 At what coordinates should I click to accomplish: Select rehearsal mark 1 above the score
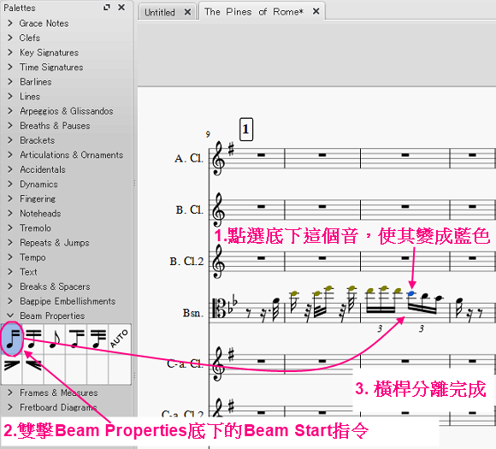(245, 129)
